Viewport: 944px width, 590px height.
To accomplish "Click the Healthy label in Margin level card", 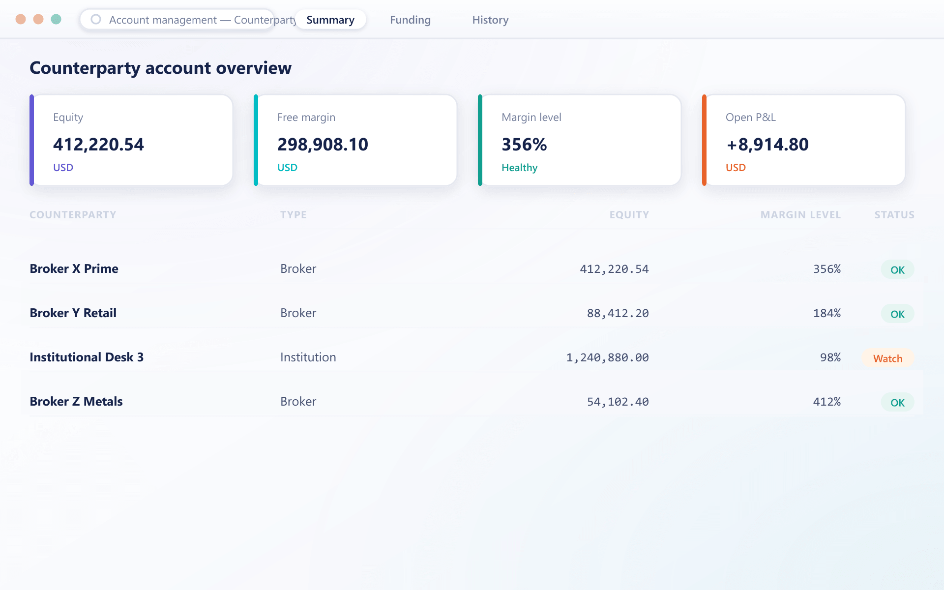I will click(x=519, y=168).
